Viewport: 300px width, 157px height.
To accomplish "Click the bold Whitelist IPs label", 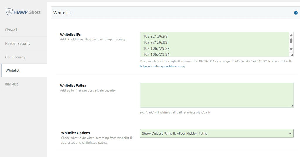I will [x=71, y=35].
